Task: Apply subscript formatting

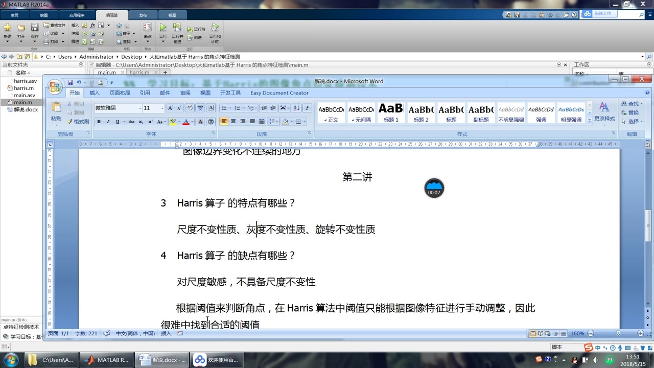Action: 141,122
